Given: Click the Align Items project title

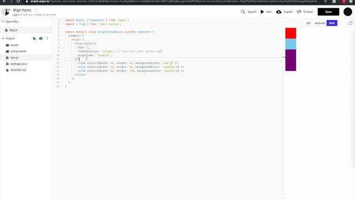Looking at the screenshot, I should [22, 10].
